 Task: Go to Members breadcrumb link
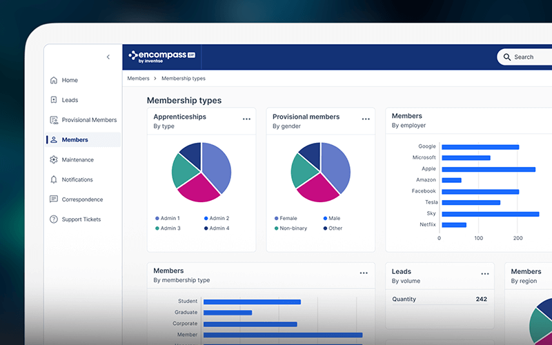coord(138,79)
